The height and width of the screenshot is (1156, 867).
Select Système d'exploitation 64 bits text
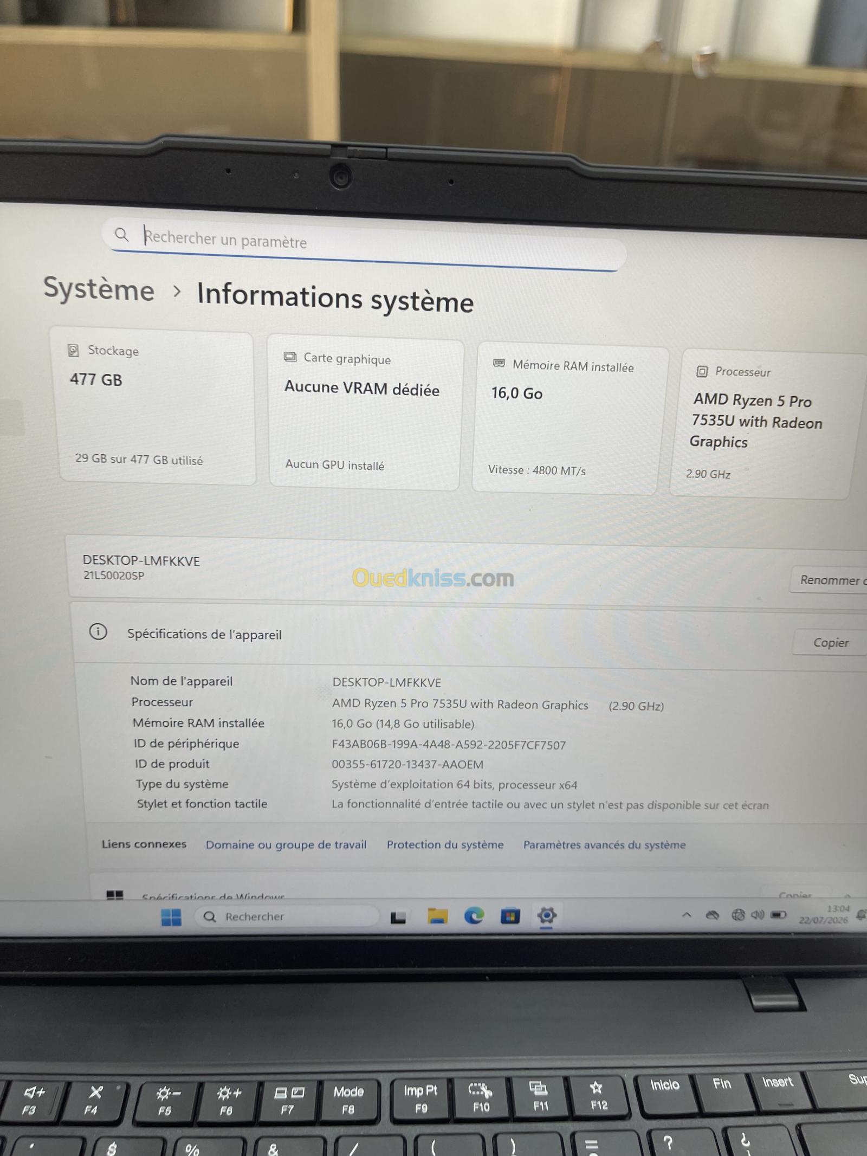[454, 784]
